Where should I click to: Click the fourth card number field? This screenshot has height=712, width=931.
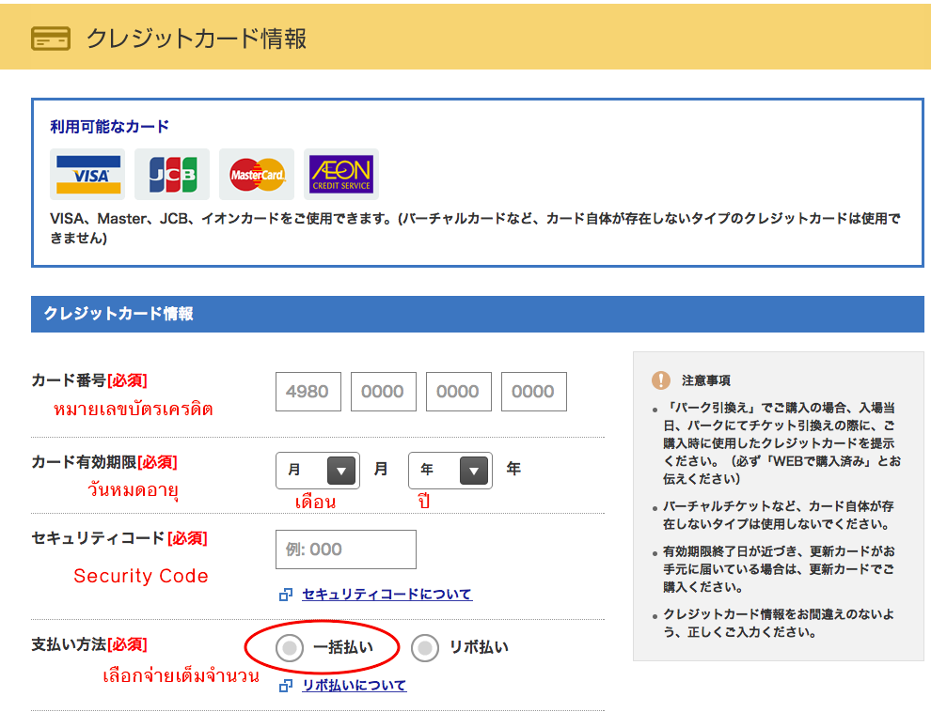pyautogui.click(x=533, y=392)
